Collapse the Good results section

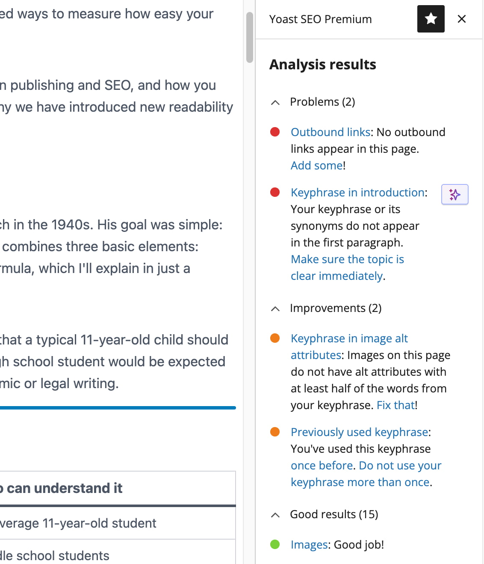click(x=275, y=515)
